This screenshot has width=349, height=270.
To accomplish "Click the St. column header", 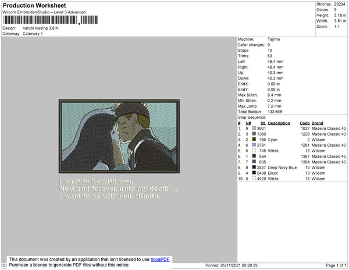I will pyautogui.click(x=263, y=123).
